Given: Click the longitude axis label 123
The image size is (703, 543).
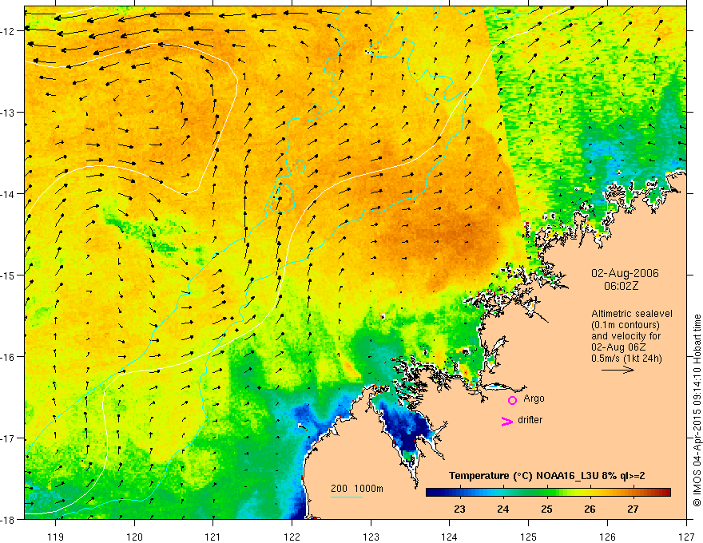Looking at the screenshot, I should pyautogui.click(x=371, y=537).
